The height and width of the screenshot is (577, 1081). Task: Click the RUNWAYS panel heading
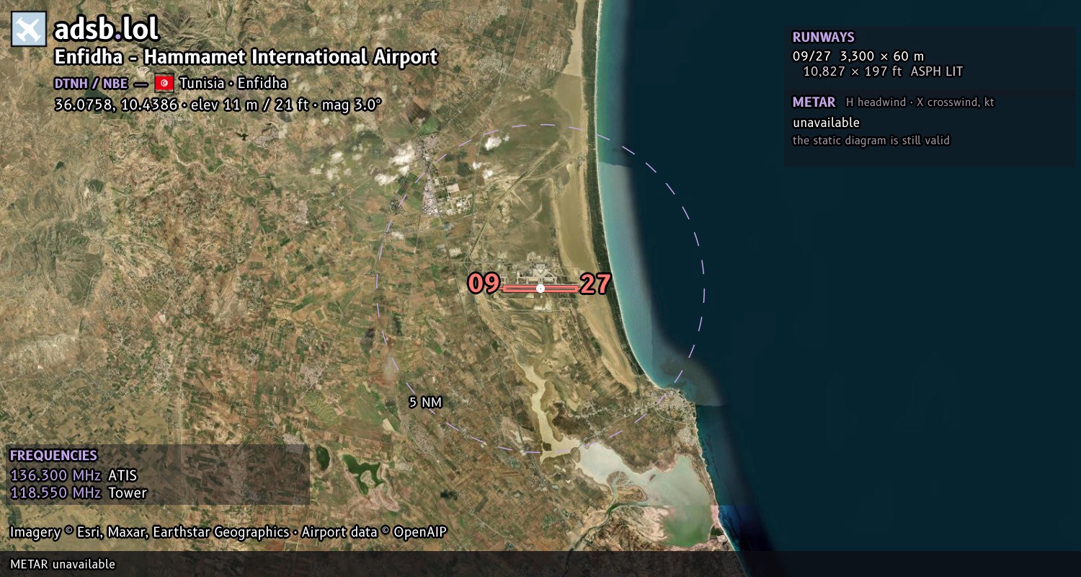coord(823,38)
